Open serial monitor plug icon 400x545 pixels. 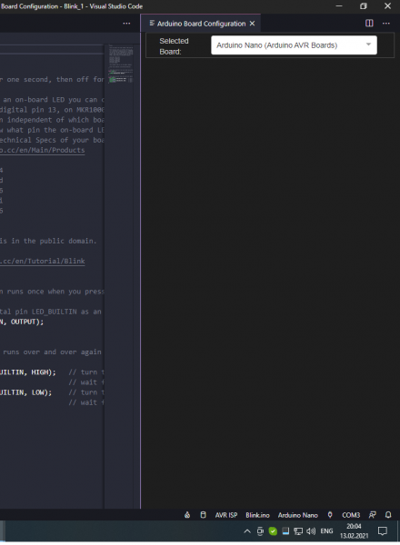click(330, 515)
